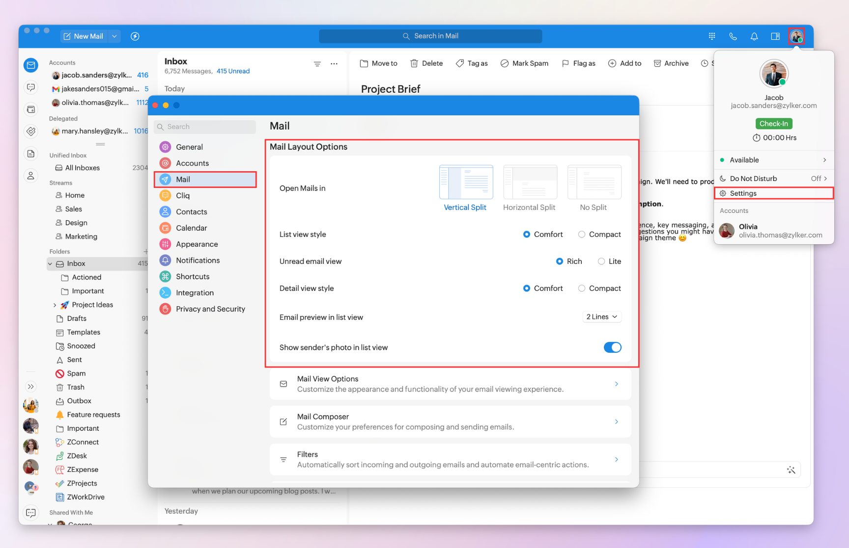Select Compact for List view style

(582, 235)
